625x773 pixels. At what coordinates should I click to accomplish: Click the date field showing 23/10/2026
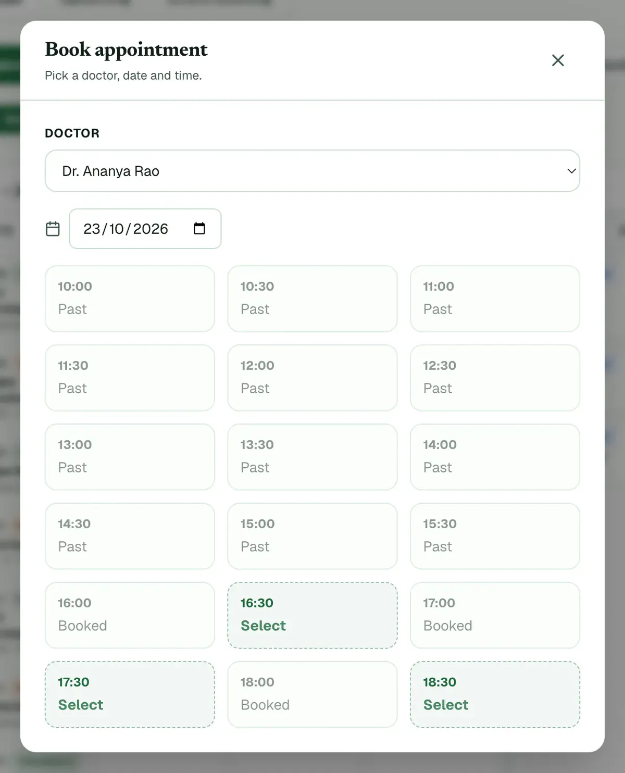[145, 229]
